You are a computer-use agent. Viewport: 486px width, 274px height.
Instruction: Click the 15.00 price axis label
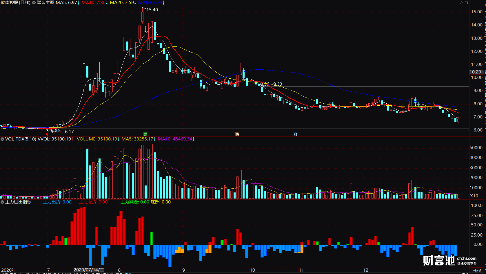pos(477,12)
